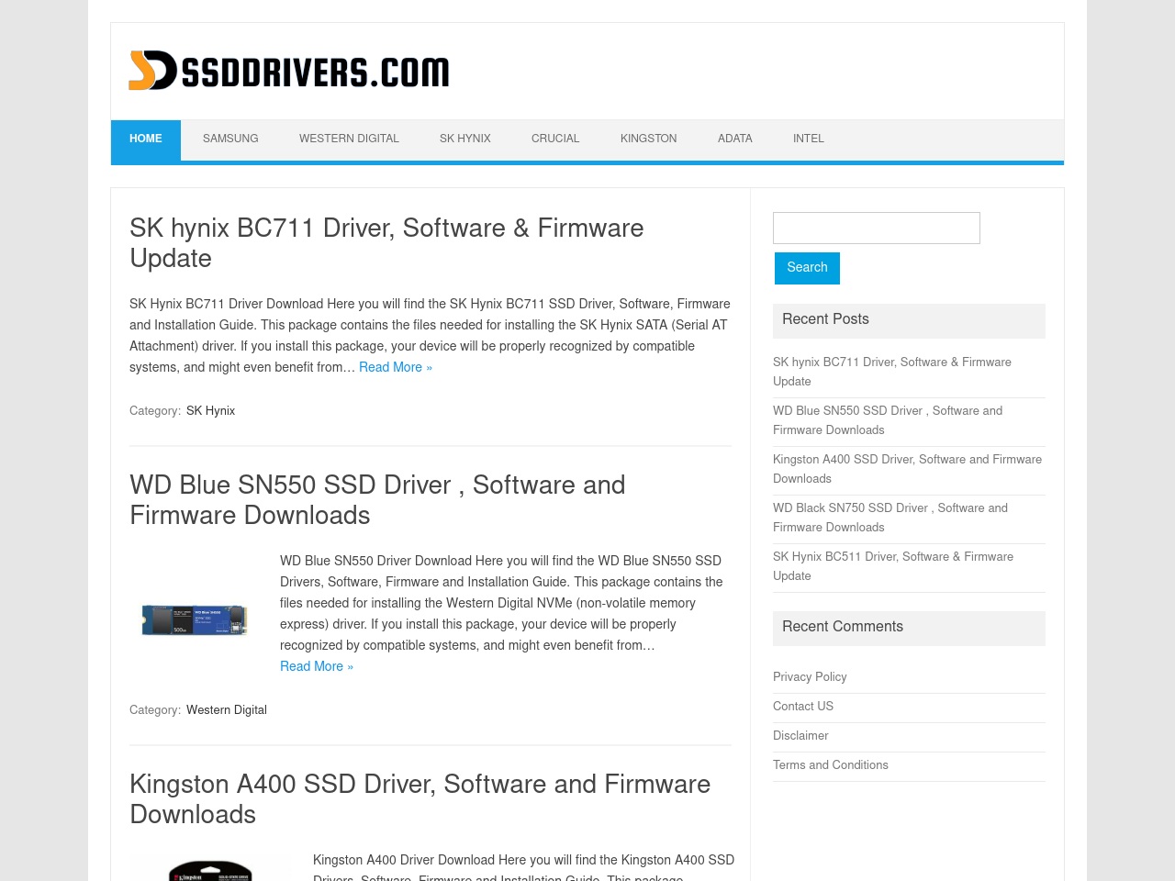
Task: Open recent post SK hynix BC711 Driver
Action: (892, 372)
